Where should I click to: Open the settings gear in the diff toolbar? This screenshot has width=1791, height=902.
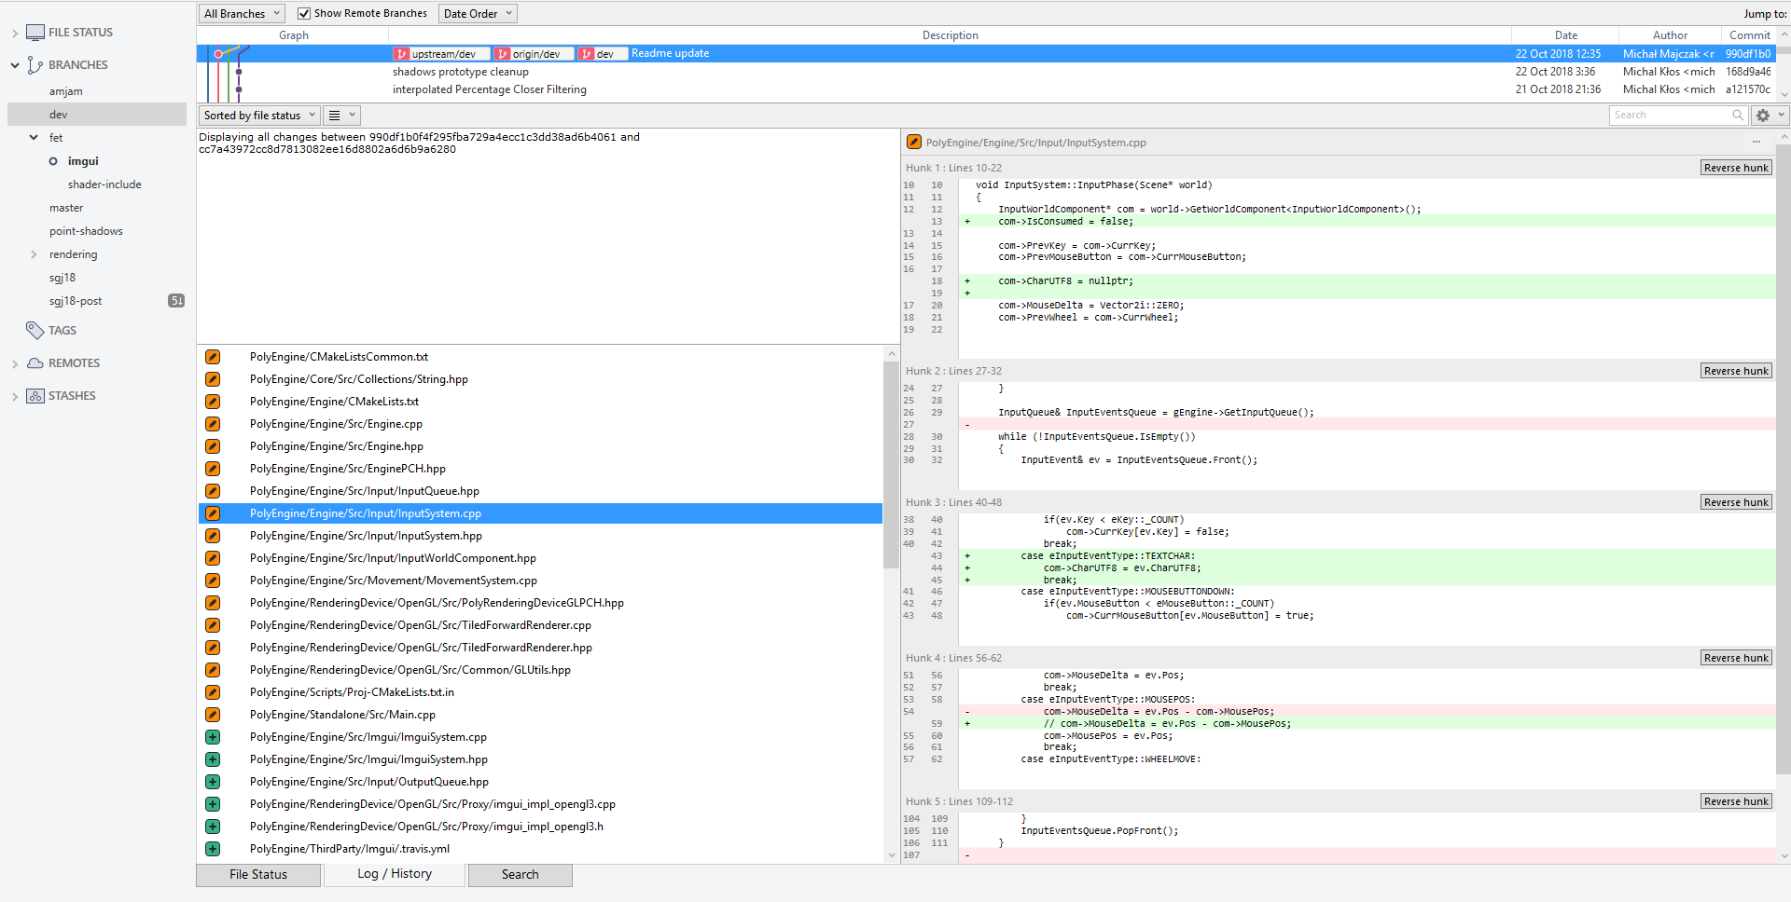(x=1769, y=116)
